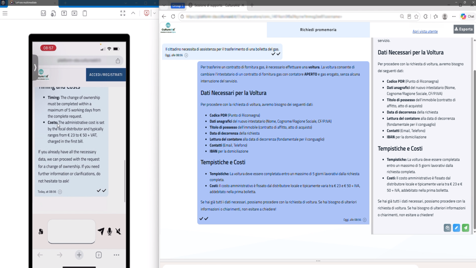Click the Esporta button
The height and width of the screenshot is (268, 476).
tap(464, 29)
